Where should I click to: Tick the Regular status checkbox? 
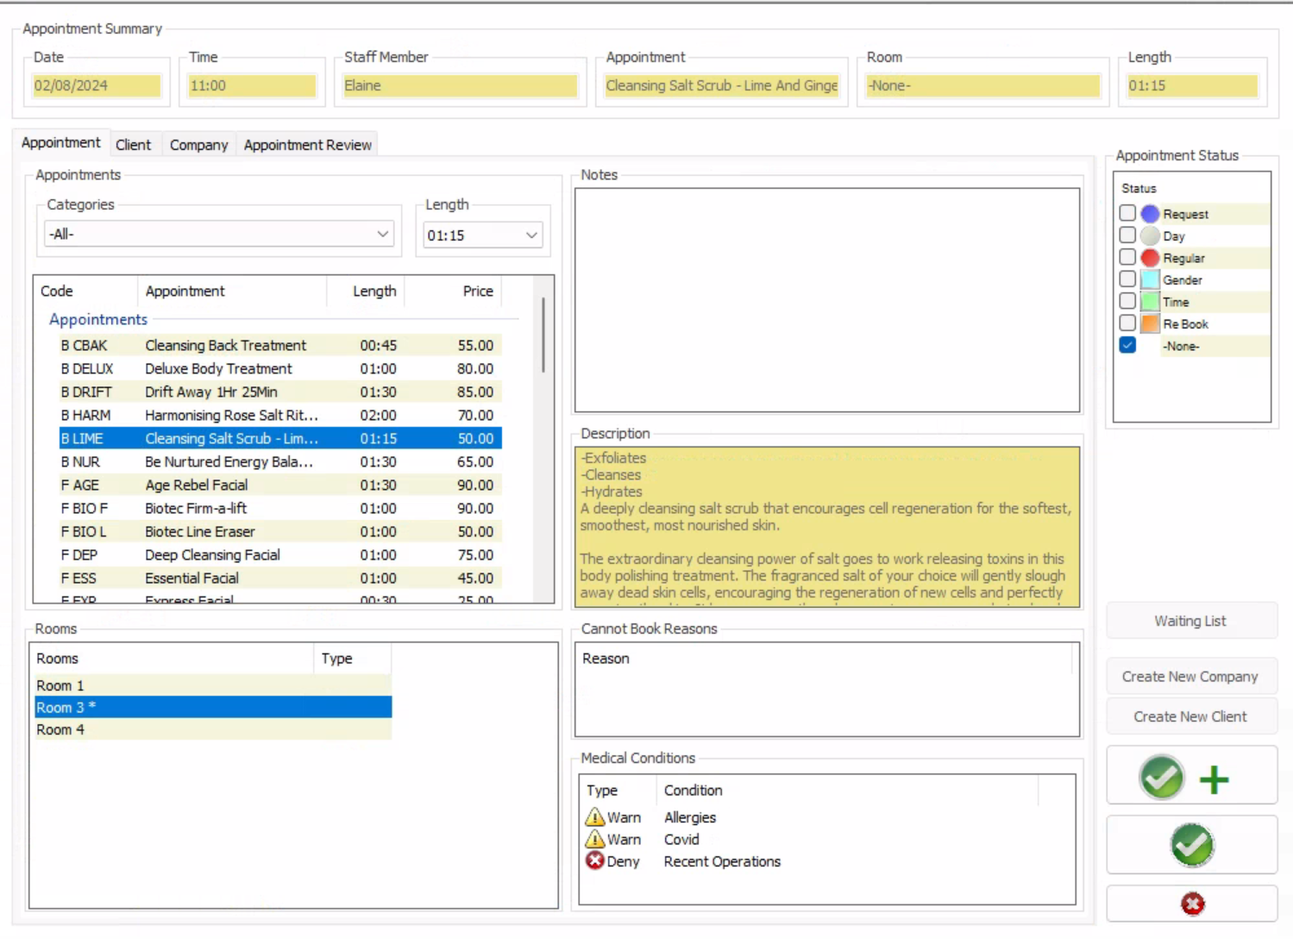click(1127, 257)
